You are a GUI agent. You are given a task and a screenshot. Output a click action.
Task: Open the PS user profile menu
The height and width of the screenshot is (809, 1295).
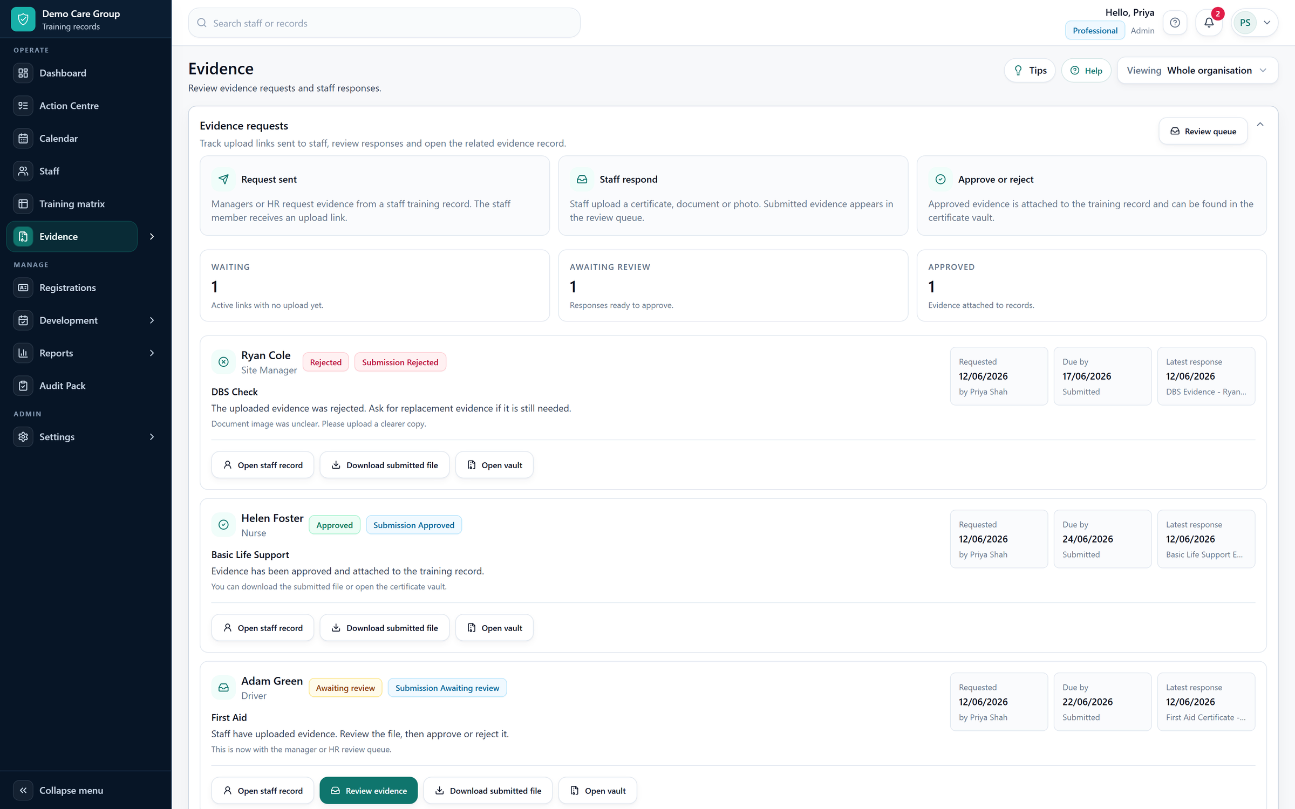coord(1255,23)
